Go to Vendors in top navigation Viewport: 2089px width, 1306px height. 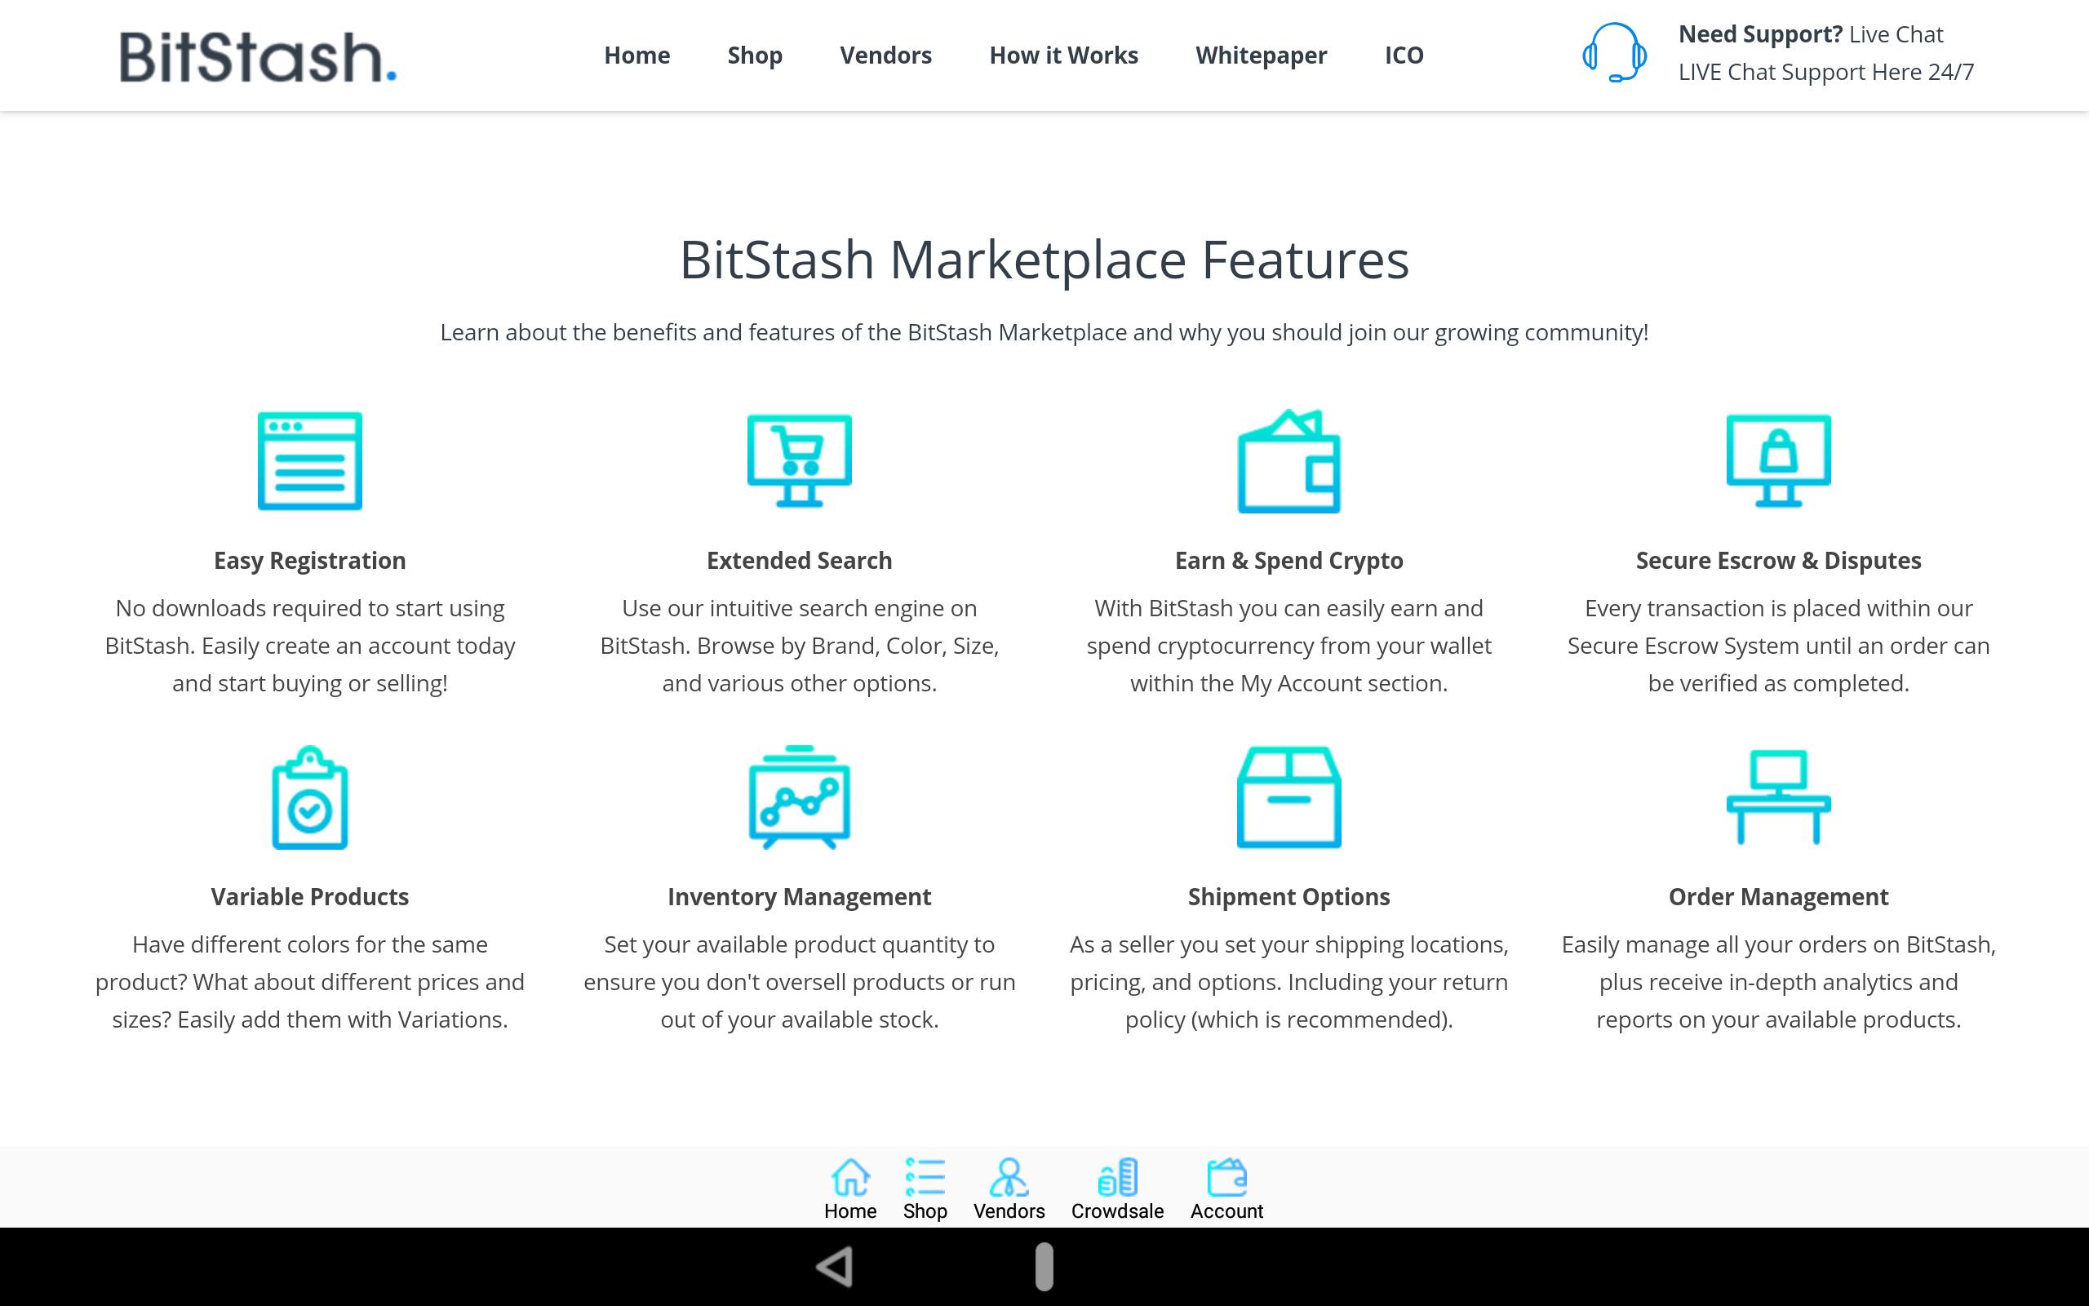[885, 56]
